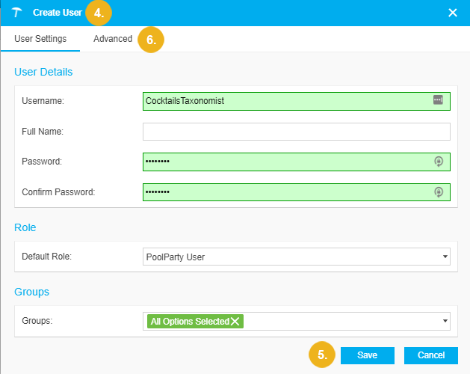
Task: Click the User Details heading
Action: click(43, 72)
